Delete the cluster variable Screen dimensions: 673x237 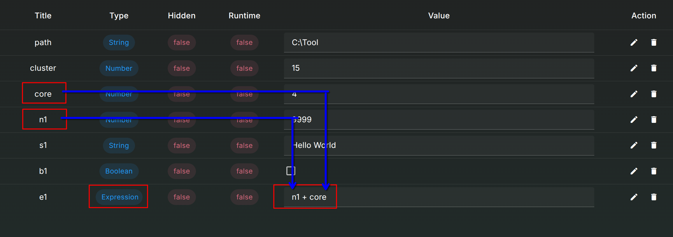point(654,68)
